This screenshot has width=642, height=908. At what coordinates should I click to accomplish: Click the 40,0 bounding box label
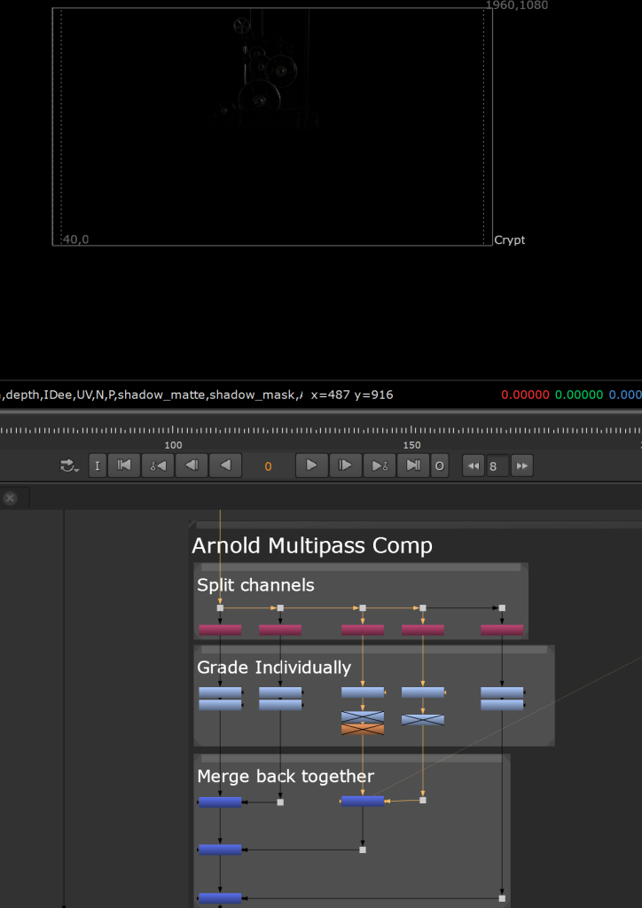(76, 239)
